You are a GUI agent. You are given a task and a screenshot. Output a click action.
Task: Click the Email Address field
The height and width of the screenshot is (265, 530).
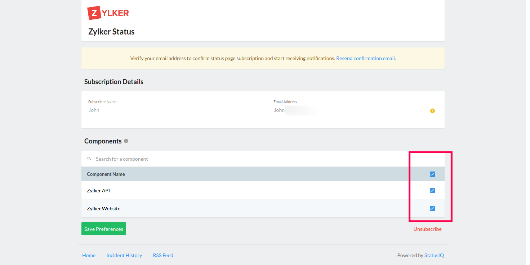pos(349,110)
